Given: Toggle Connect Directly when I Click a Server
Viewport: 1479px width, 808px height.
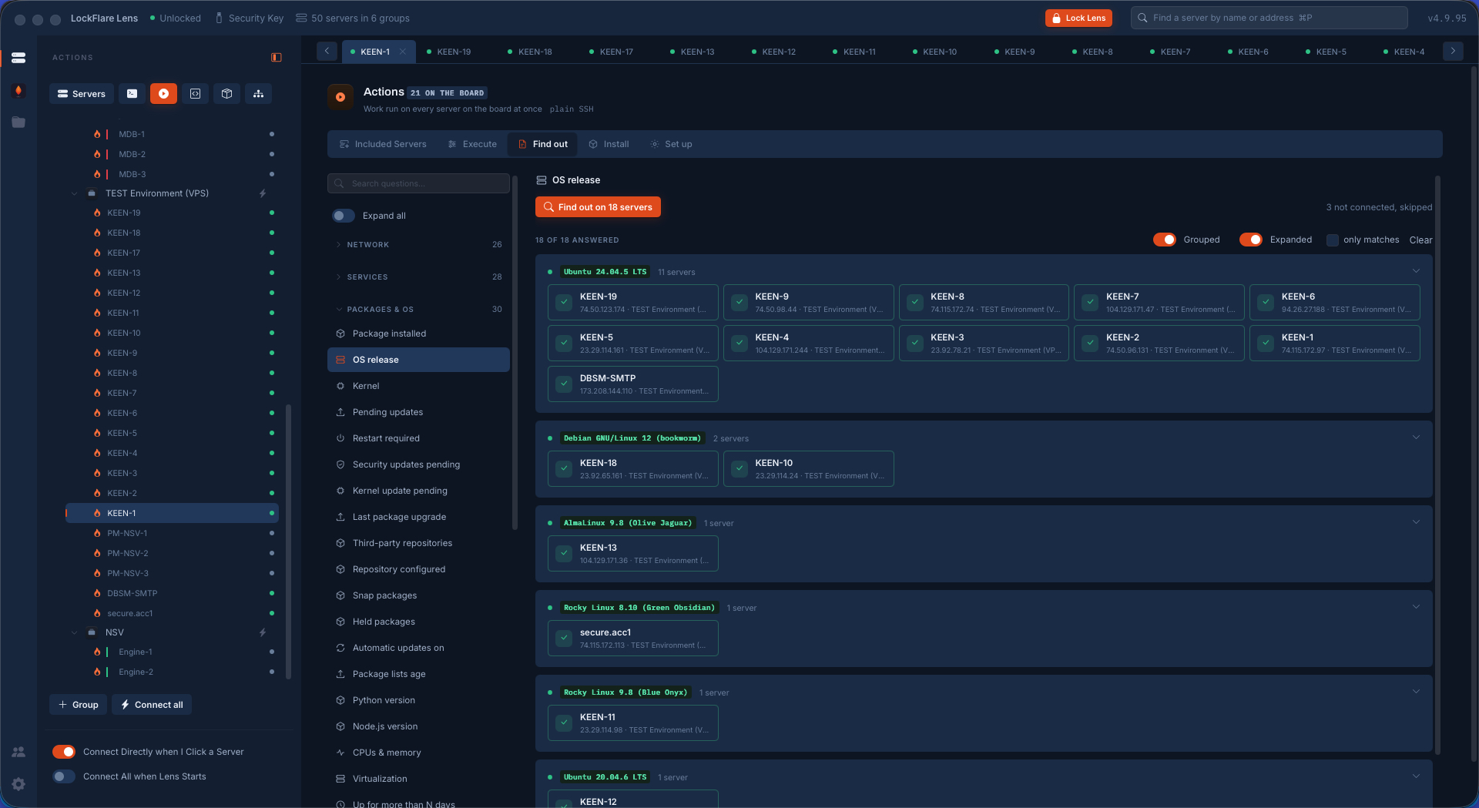Looking at the screenshot, I should click(x=64, y=752).
